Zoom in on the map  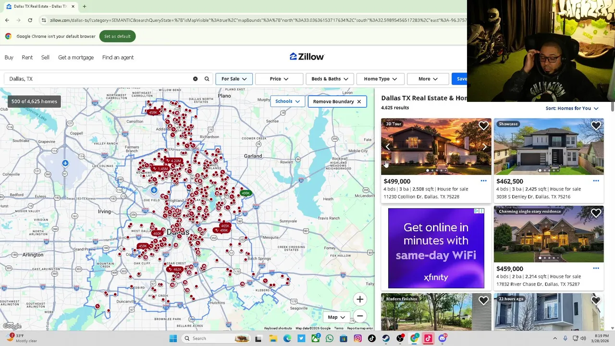point(360,299)
